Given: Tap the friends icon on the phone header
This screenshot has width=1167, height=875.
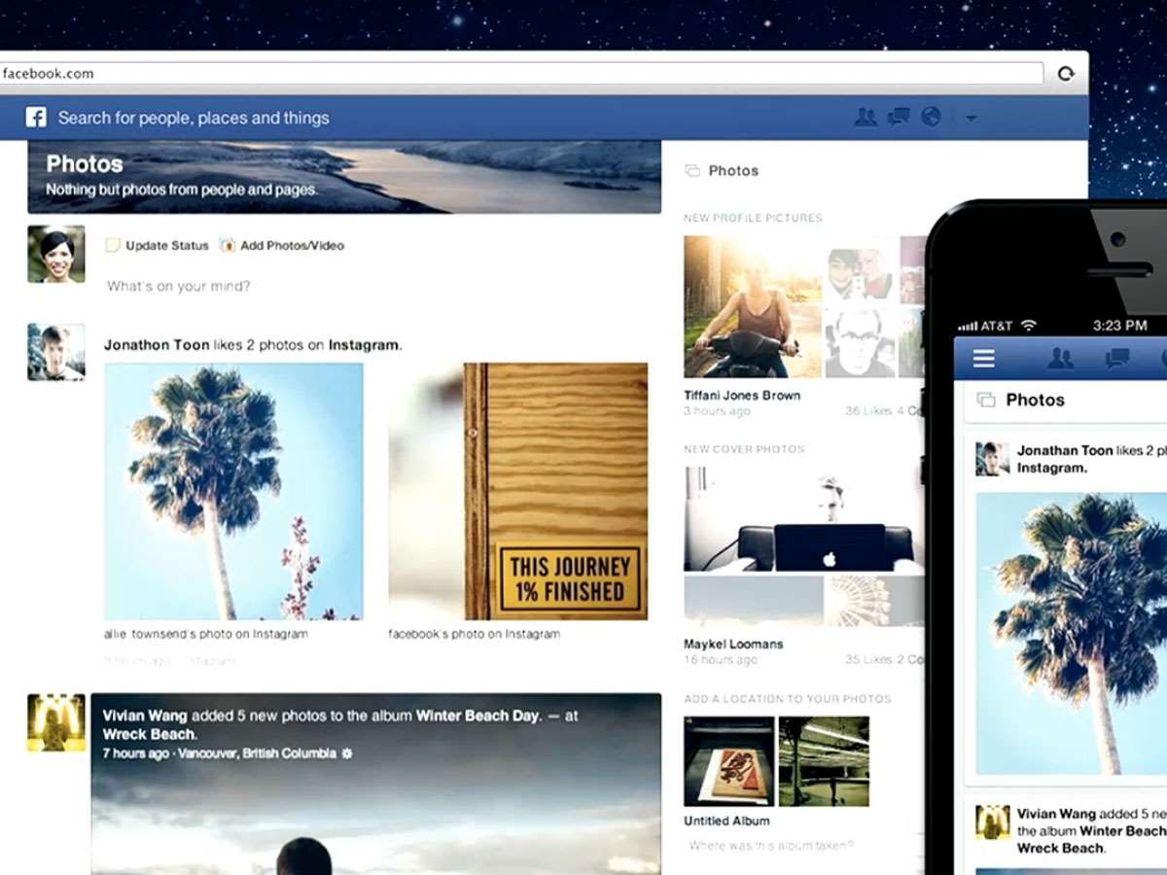Looking at the screenshot, I should coord(1061,359).
